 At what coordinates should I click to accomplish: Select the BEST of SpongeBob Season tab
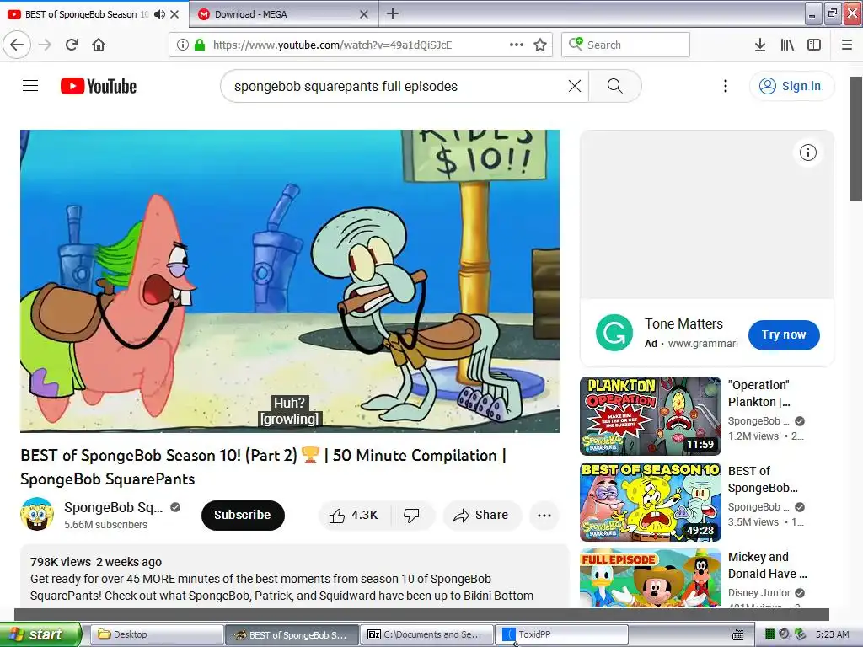94,14
